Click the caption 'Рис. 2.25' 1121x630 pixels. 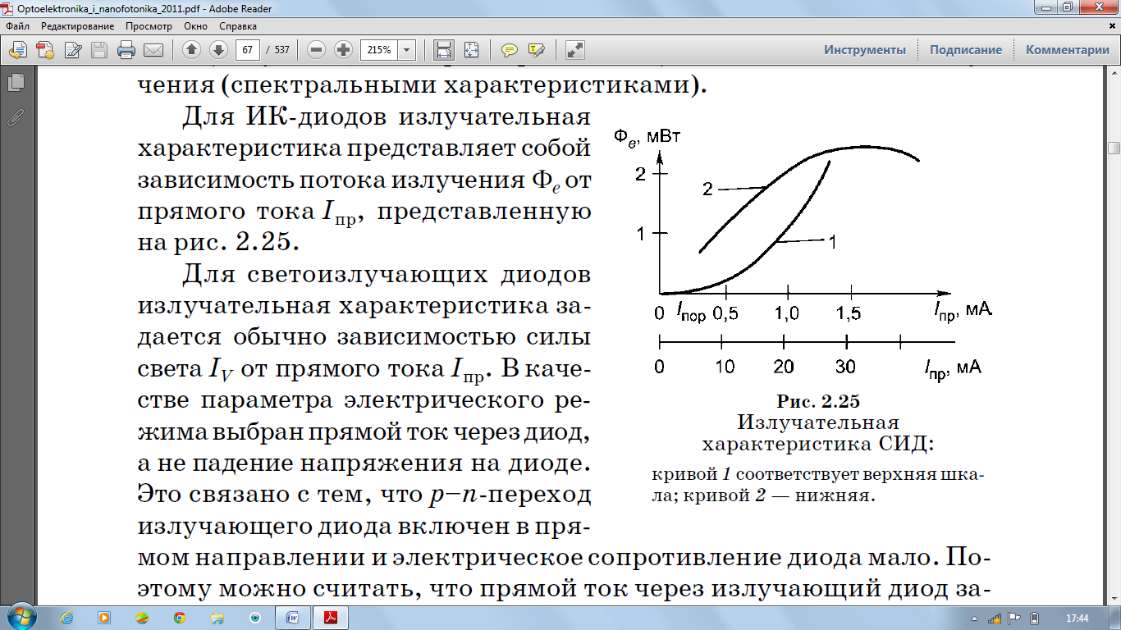click(817, 402)
